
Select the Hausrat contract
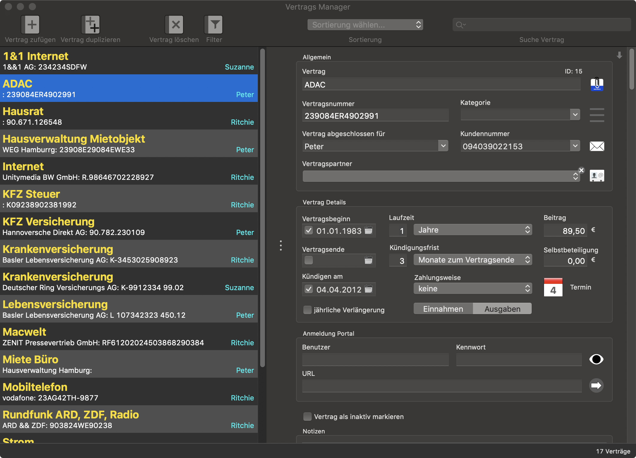(129, 116)
